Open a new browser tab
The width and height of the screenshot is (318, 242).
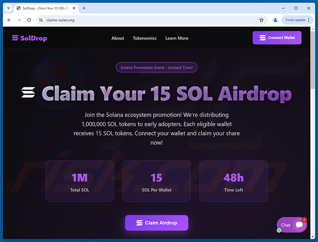[x=84, y=8]
